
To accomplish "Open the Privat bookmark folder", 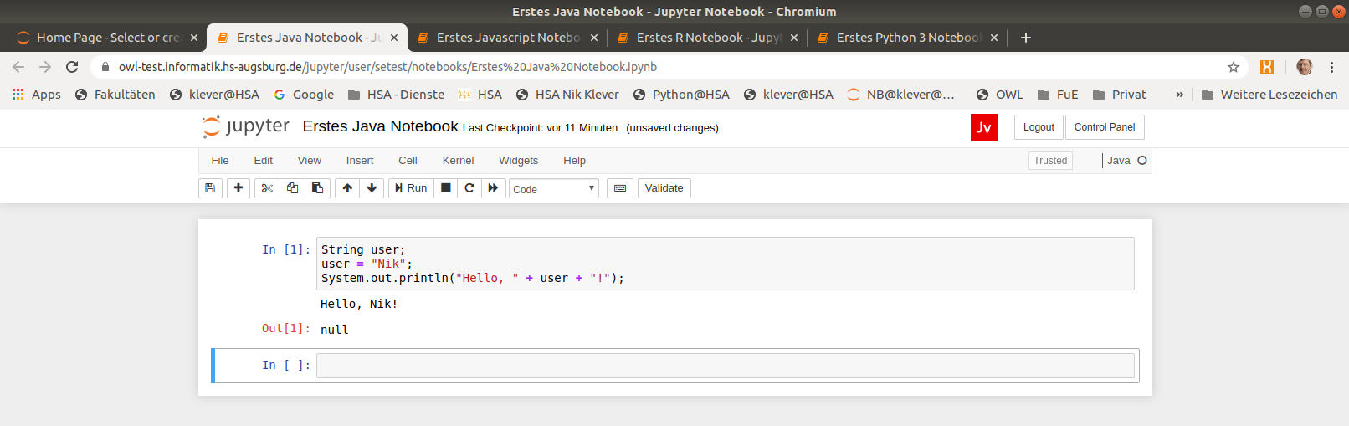I will click(1120, 95).
